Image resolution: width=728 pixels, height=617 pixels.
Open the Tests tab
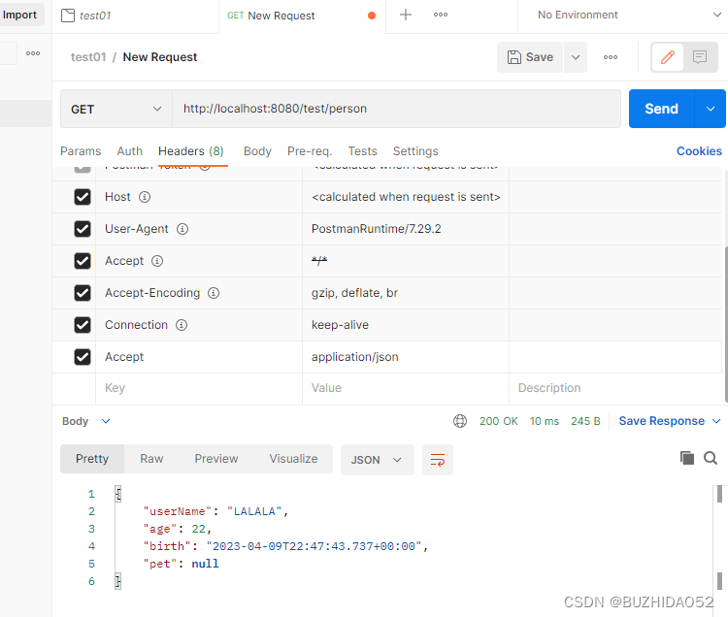[363, 151]
